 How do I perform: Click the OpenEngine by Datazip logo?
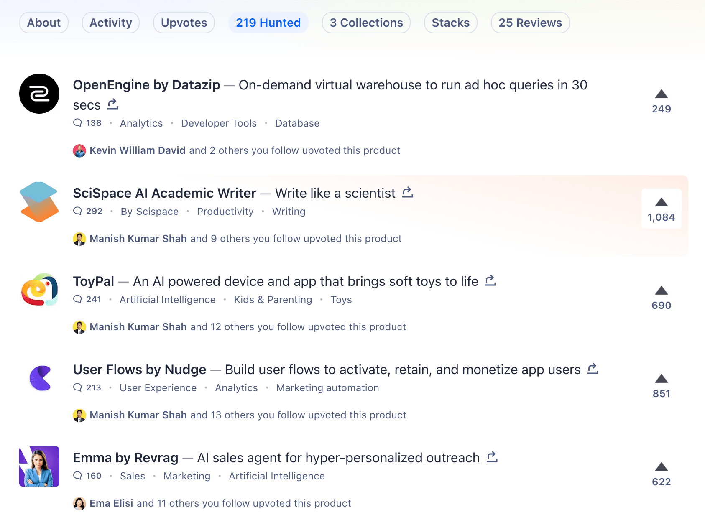(39, 94)
